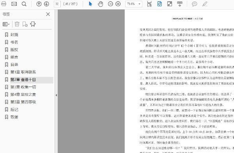The height and width of the screenshot is (153, 234).
Task: Activate the hand pan tool
Action: click(x=101, y=4)
